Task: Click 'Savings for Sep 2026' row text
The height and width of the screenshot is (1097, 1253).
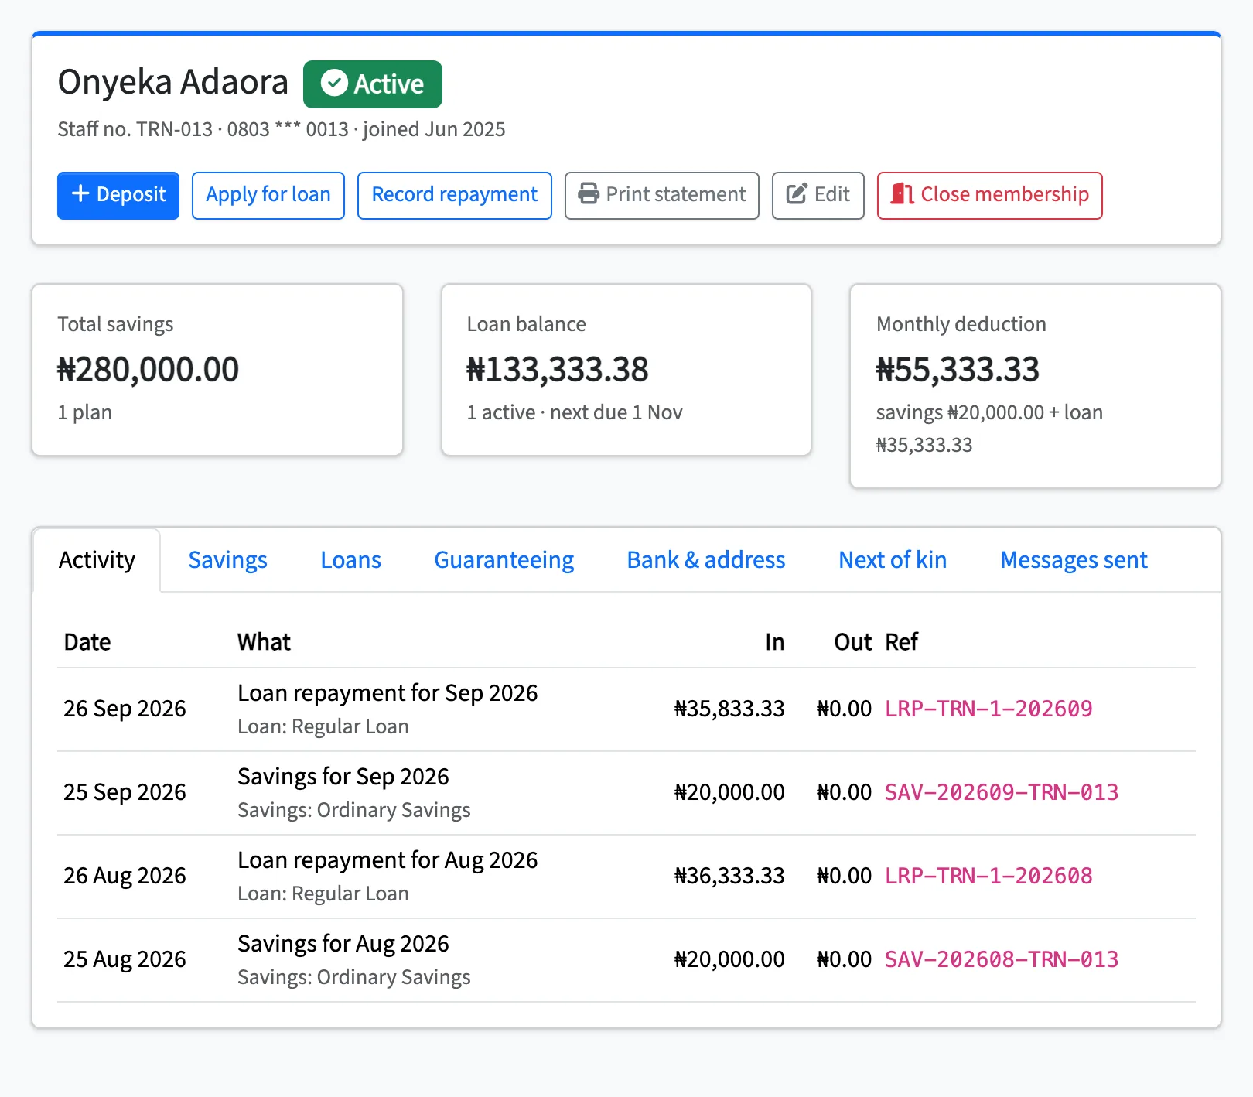Action: tap(343, 777)
